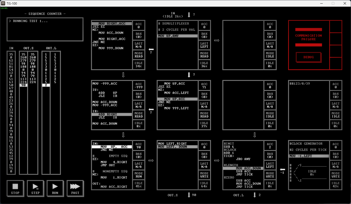Screen dimensions: 351x204
Task: Select the 'JMP OUT' instruction
Action: pyautogui.click(x=108, y=165)
